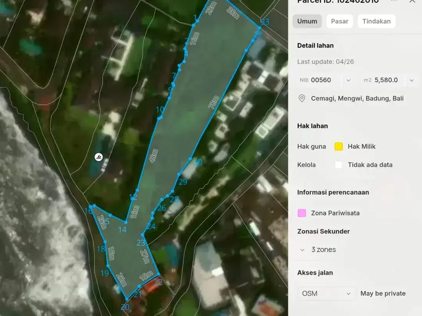Click the white Kelola no-data swatch

click(338, 165)
